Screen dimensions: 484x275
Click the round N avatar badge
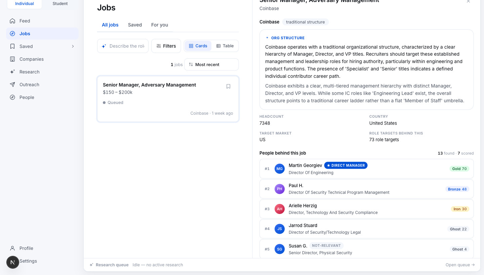tap(13, 262)
